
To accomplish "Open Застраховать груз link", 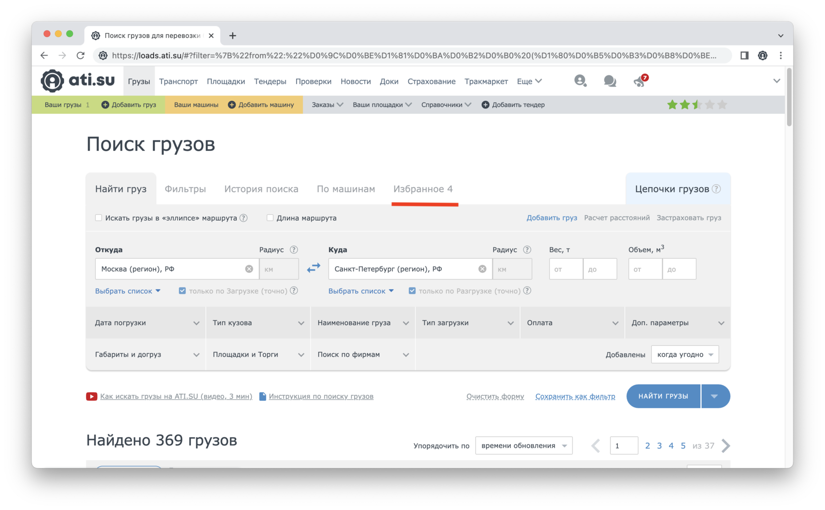I will [x=689, y=218].
